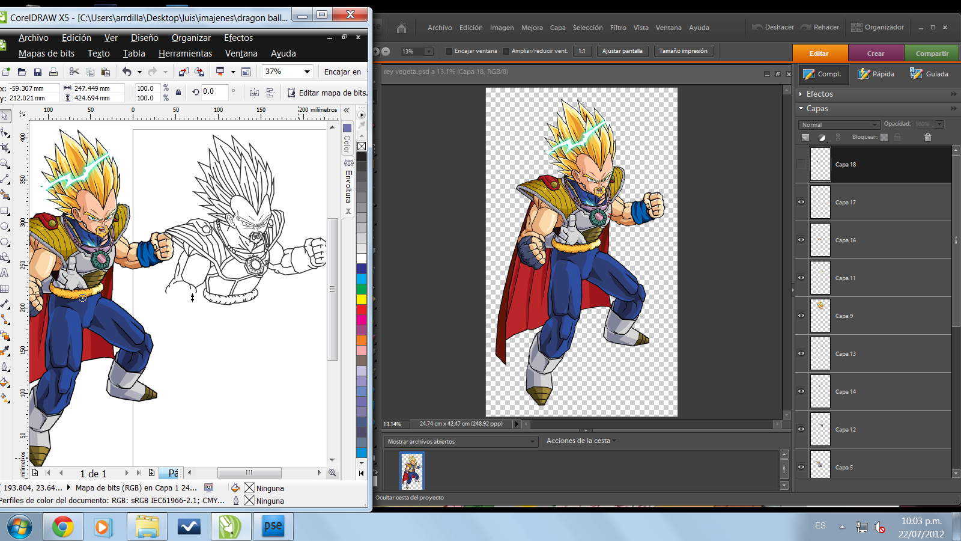961x541 pixels.
Task: Select the Zoom tool in CorelDRAW toolbox
Action: coord(5,164)
